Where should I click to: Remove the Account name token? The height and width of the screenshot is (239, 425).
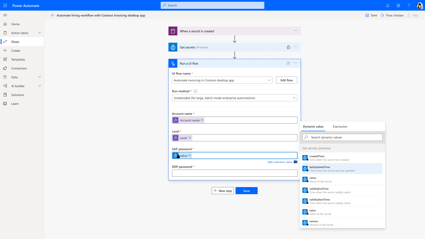click(202, 120)
